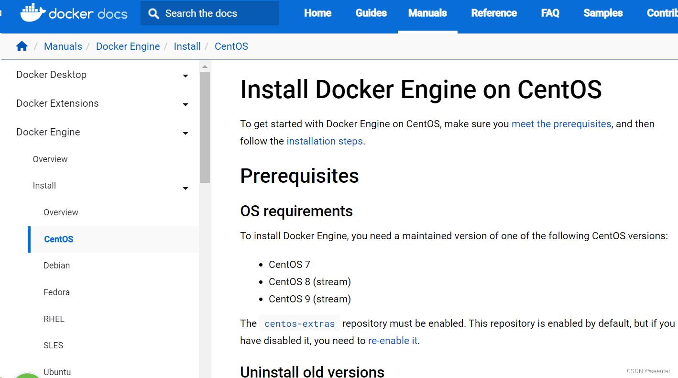678x378 pixels.
Task: Click the Prerequisites heading
Action: click(299, 176)
